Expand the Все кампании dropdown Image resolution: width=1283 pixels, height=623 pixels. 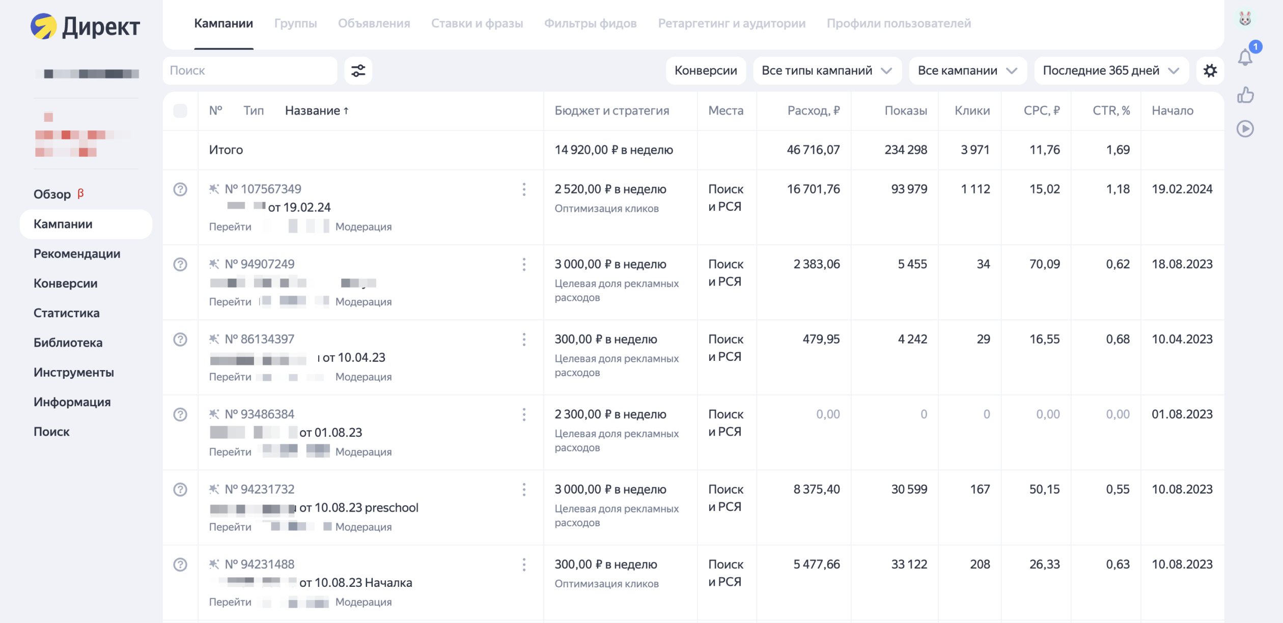[968, 71]
